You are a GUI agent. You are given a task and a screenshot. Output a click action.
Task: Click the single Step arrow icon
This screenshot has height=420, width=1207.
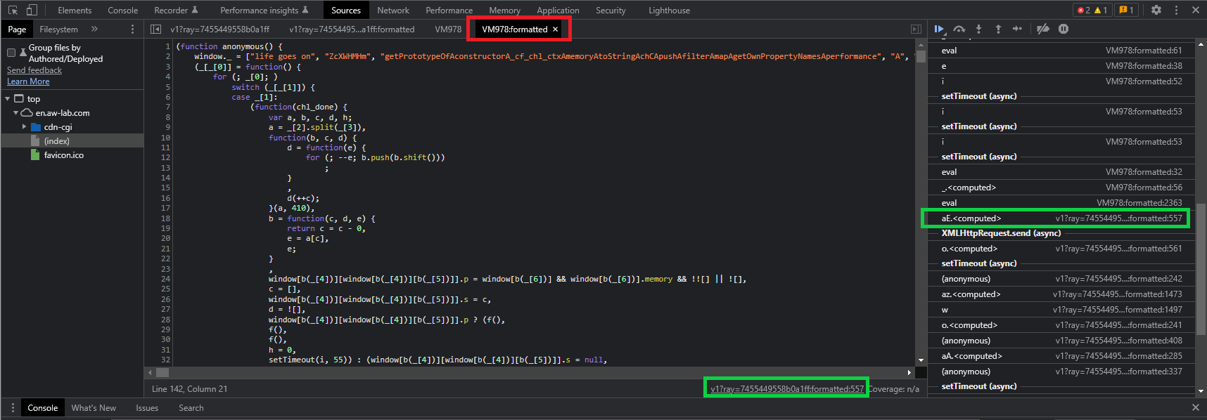pyautogui.click(x=1017, y=29)
